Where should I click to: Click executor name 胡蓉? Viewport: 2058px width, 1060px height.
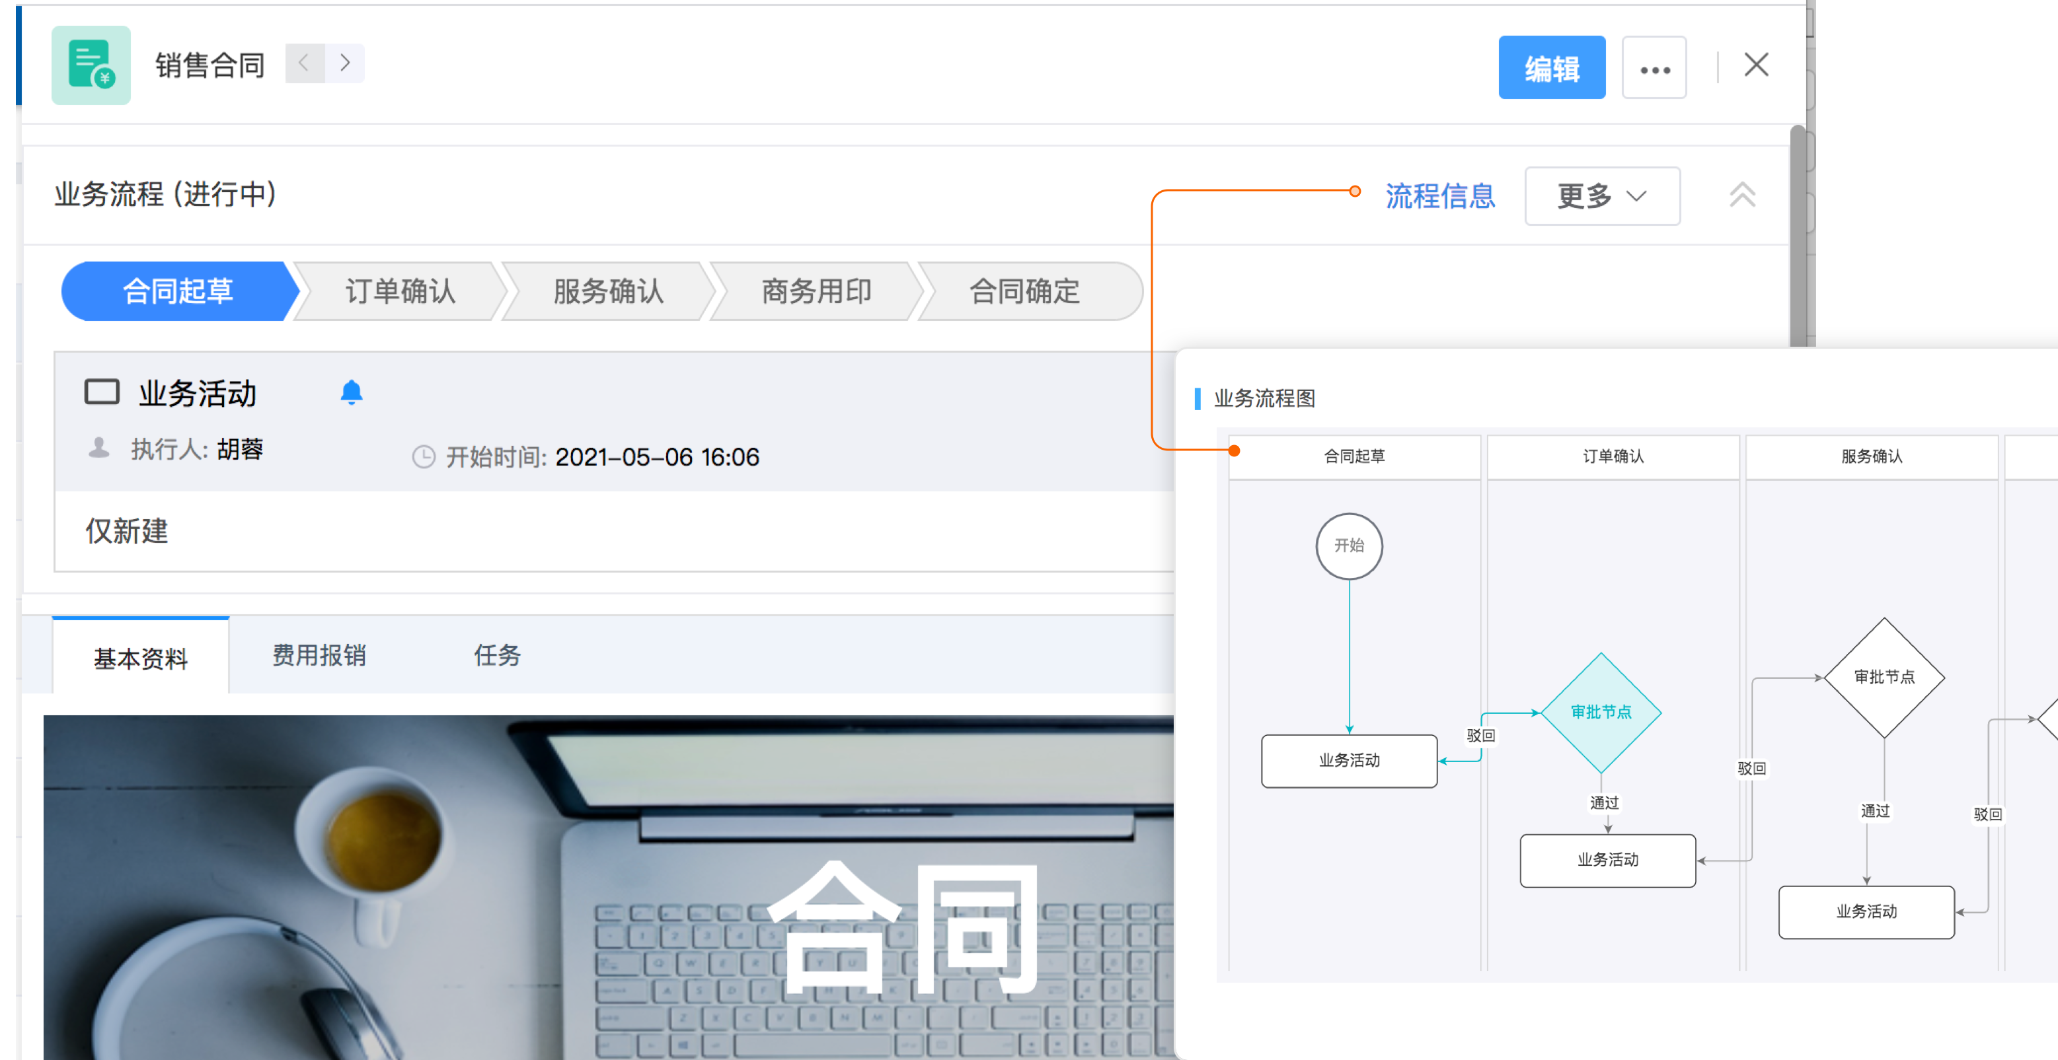[240, 448]
